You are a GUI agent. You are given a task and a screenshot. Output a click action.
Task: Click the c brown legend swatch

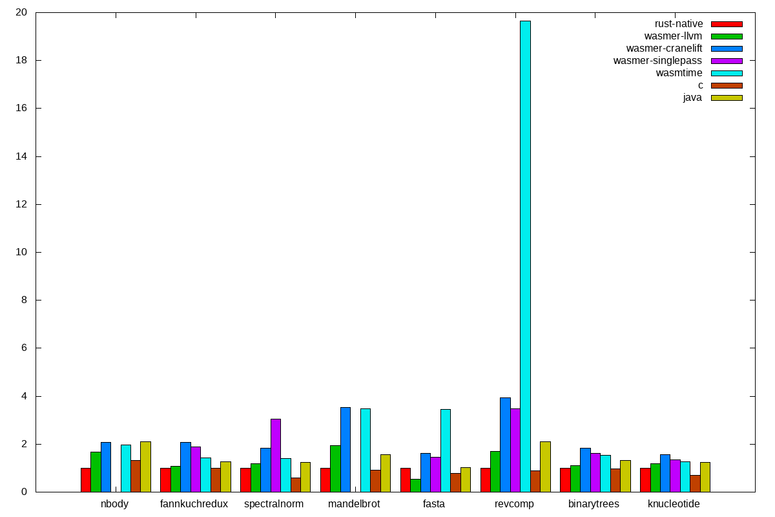tap(727, 85)
